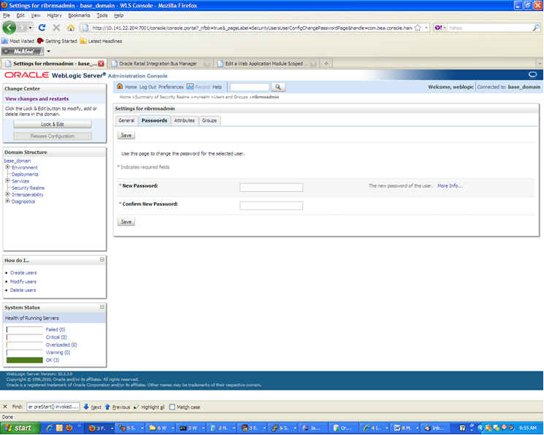This screenshot has height=435, width=544.
Task: Expand Environment tree node
Action: tap(7, 167)
